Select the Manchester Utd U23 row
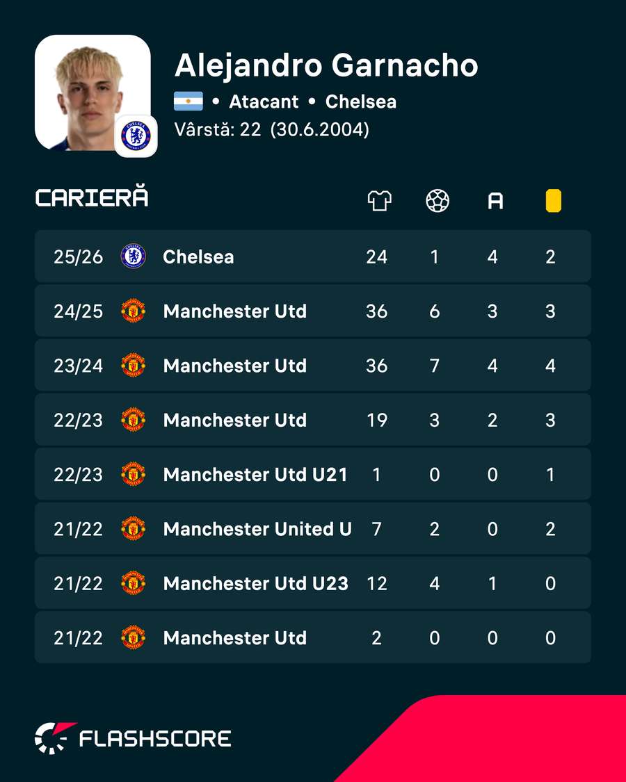The height and width of the screenshot is (782, 626). pos(312,583)
